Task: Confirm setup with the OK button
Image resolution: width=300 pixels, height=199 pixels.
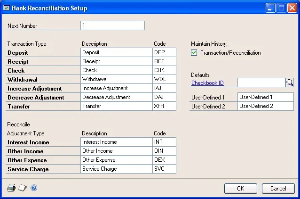Action: click(x=240, y=189)
